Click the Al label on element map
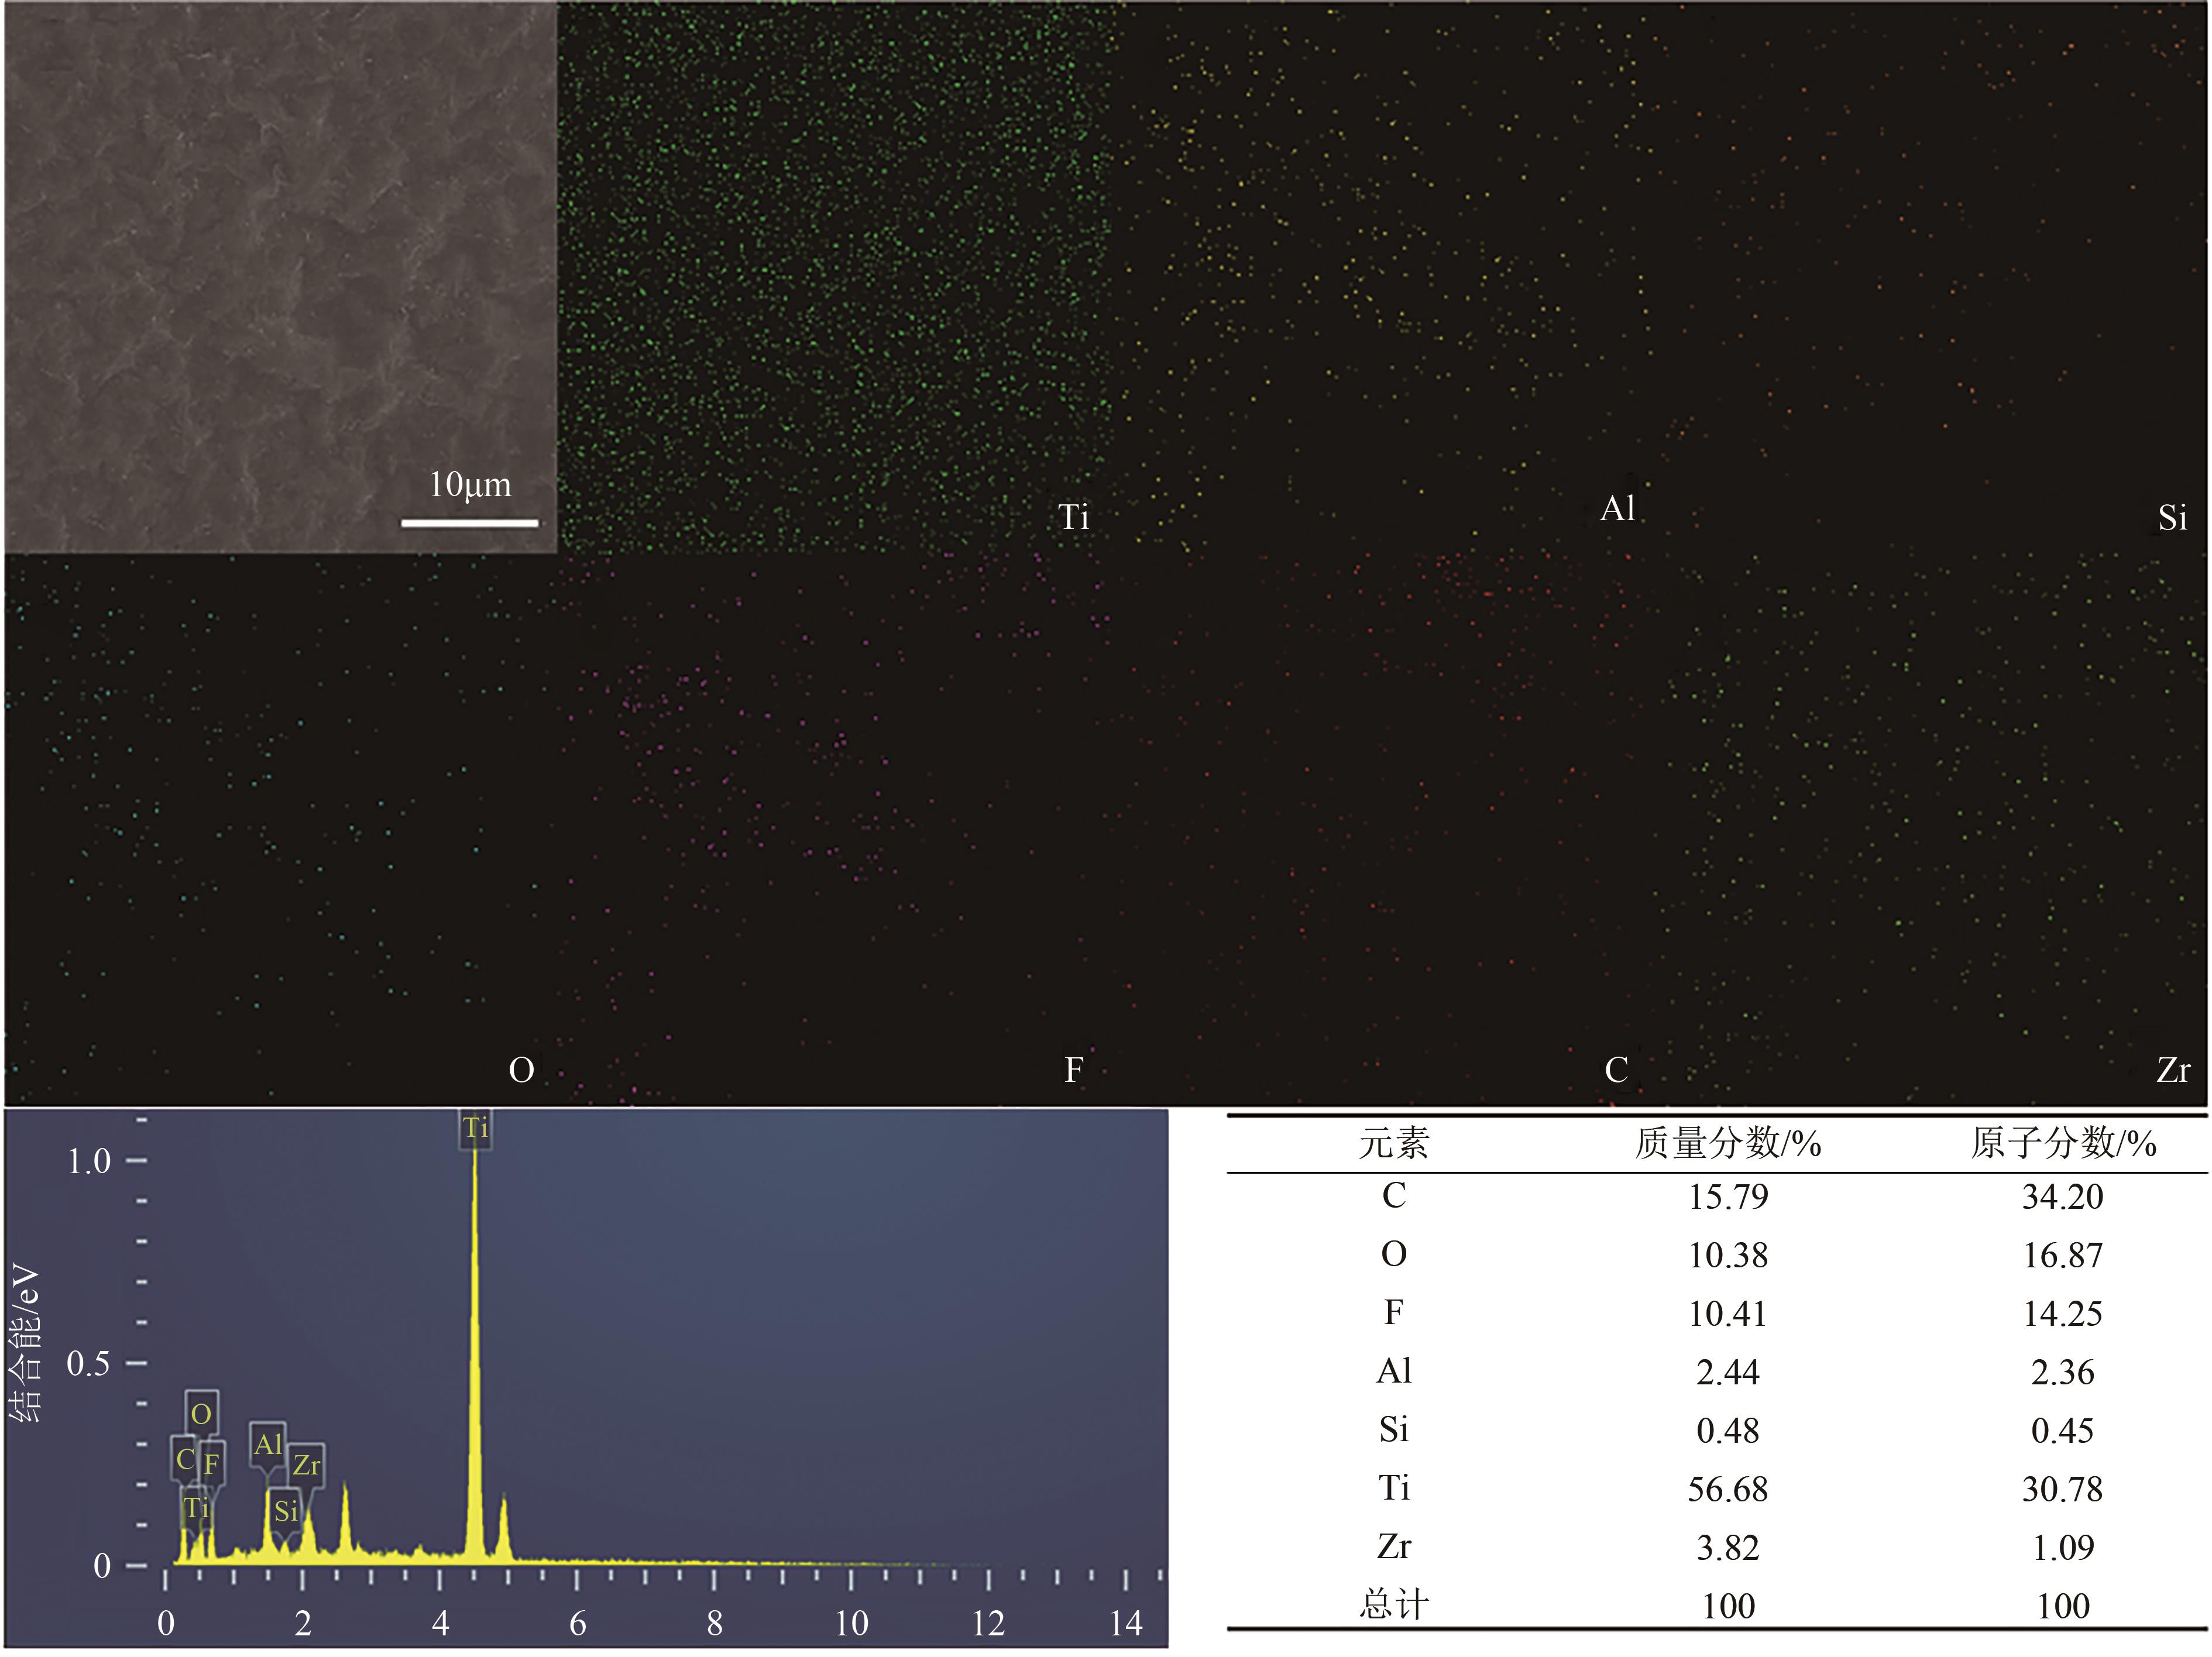Screen dimensions: 2212x1657 (1617, 508)
